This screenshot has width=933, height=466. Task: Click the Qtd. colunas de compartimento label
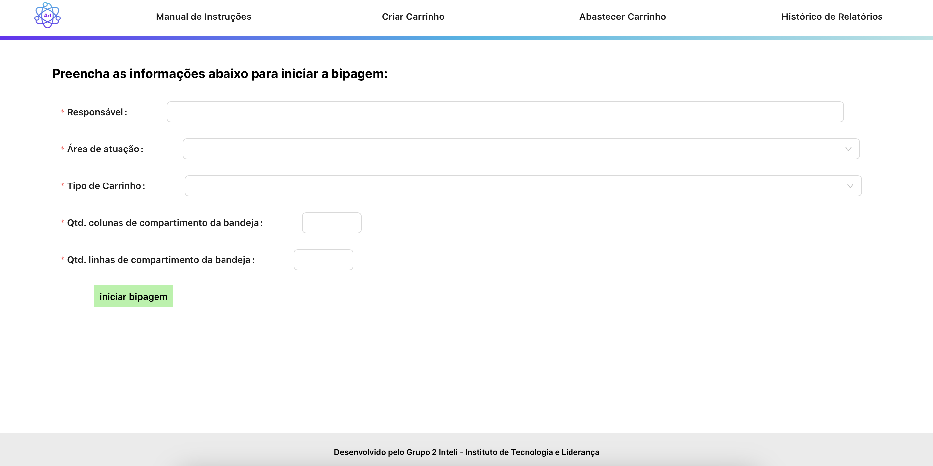click(x=163, y=223)
